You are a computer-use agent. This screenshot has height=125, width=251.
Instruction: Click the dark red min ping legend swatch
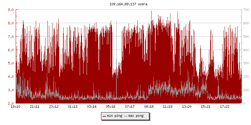pos(104,116)
